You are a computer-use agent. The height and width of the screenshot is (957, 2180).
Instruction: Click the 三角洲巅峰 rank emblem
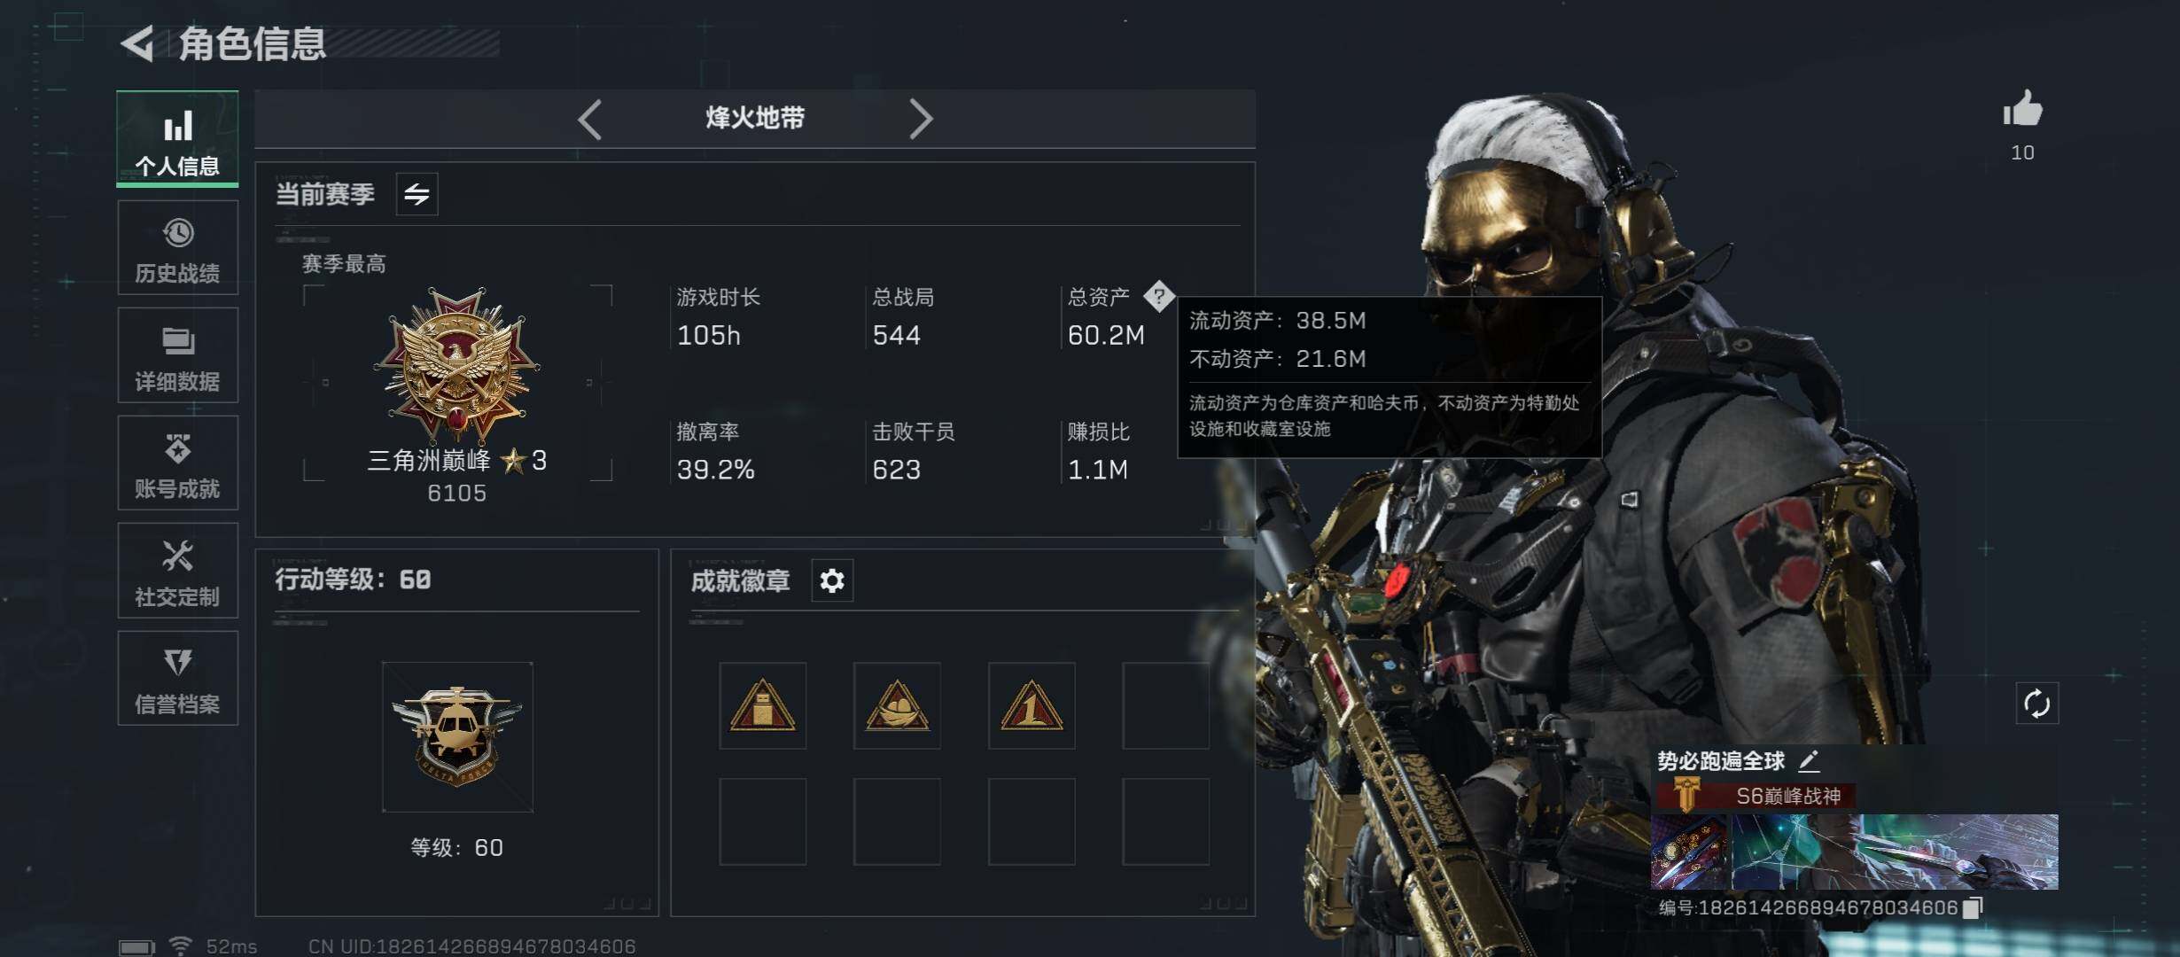(x=457, y=365)
